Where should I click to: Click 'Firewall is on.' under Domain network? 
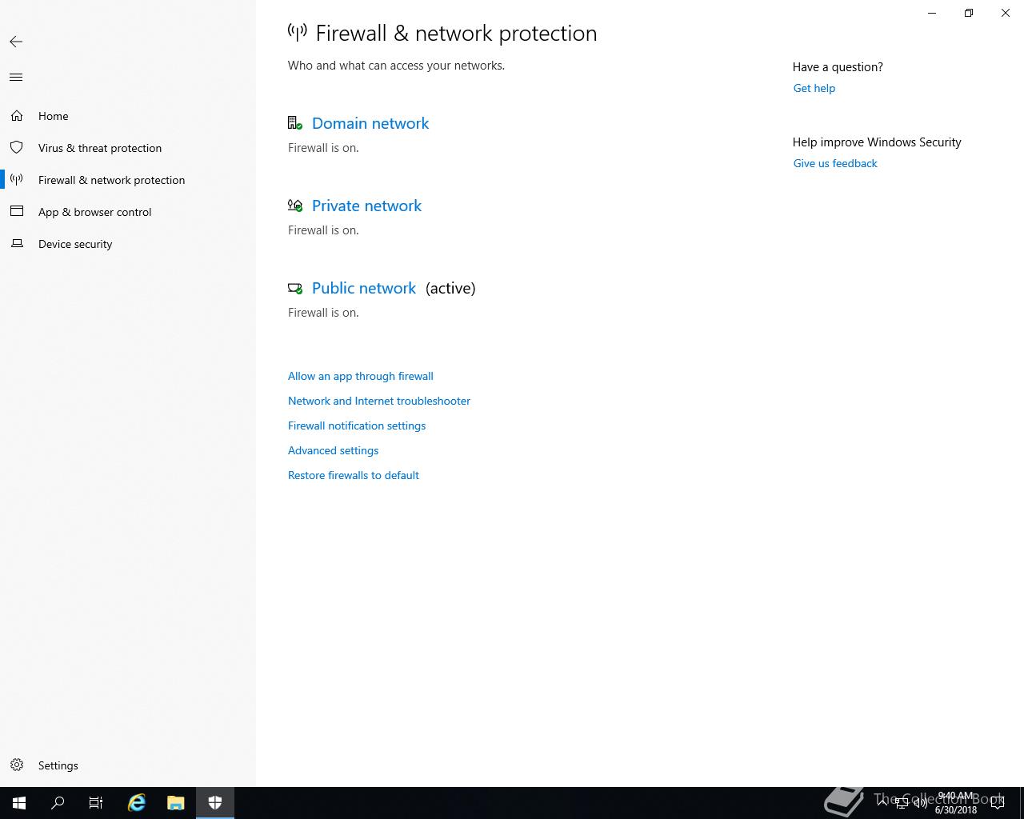(323, 148)
